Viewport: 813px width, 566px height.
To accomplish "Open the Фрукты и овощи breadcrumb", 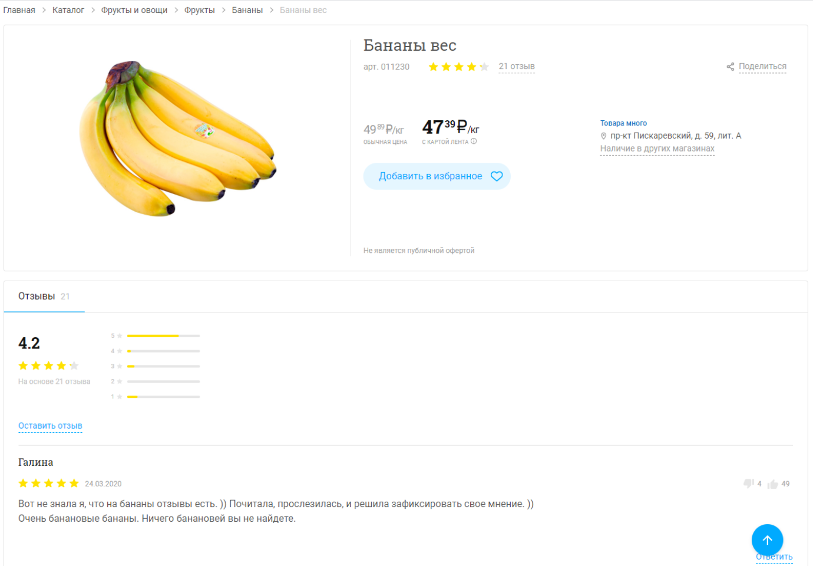I will pos(134,10).
